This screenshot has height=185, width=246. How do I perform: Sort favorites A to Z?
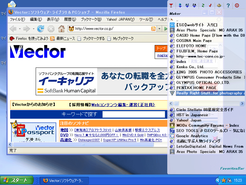[187, 6]
